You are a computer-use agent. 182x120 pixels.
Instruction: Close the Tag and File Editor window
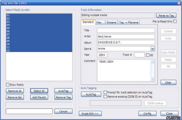coord(179,3)
